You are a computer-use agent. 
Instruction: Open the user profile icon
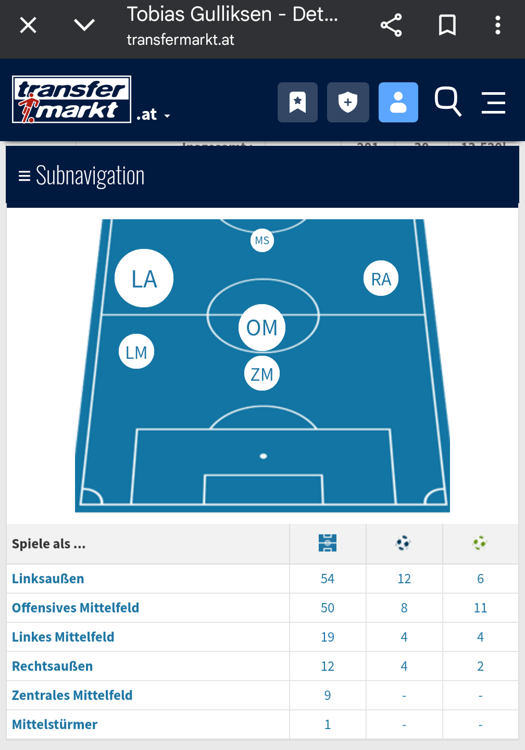click(x=398, y=102)
